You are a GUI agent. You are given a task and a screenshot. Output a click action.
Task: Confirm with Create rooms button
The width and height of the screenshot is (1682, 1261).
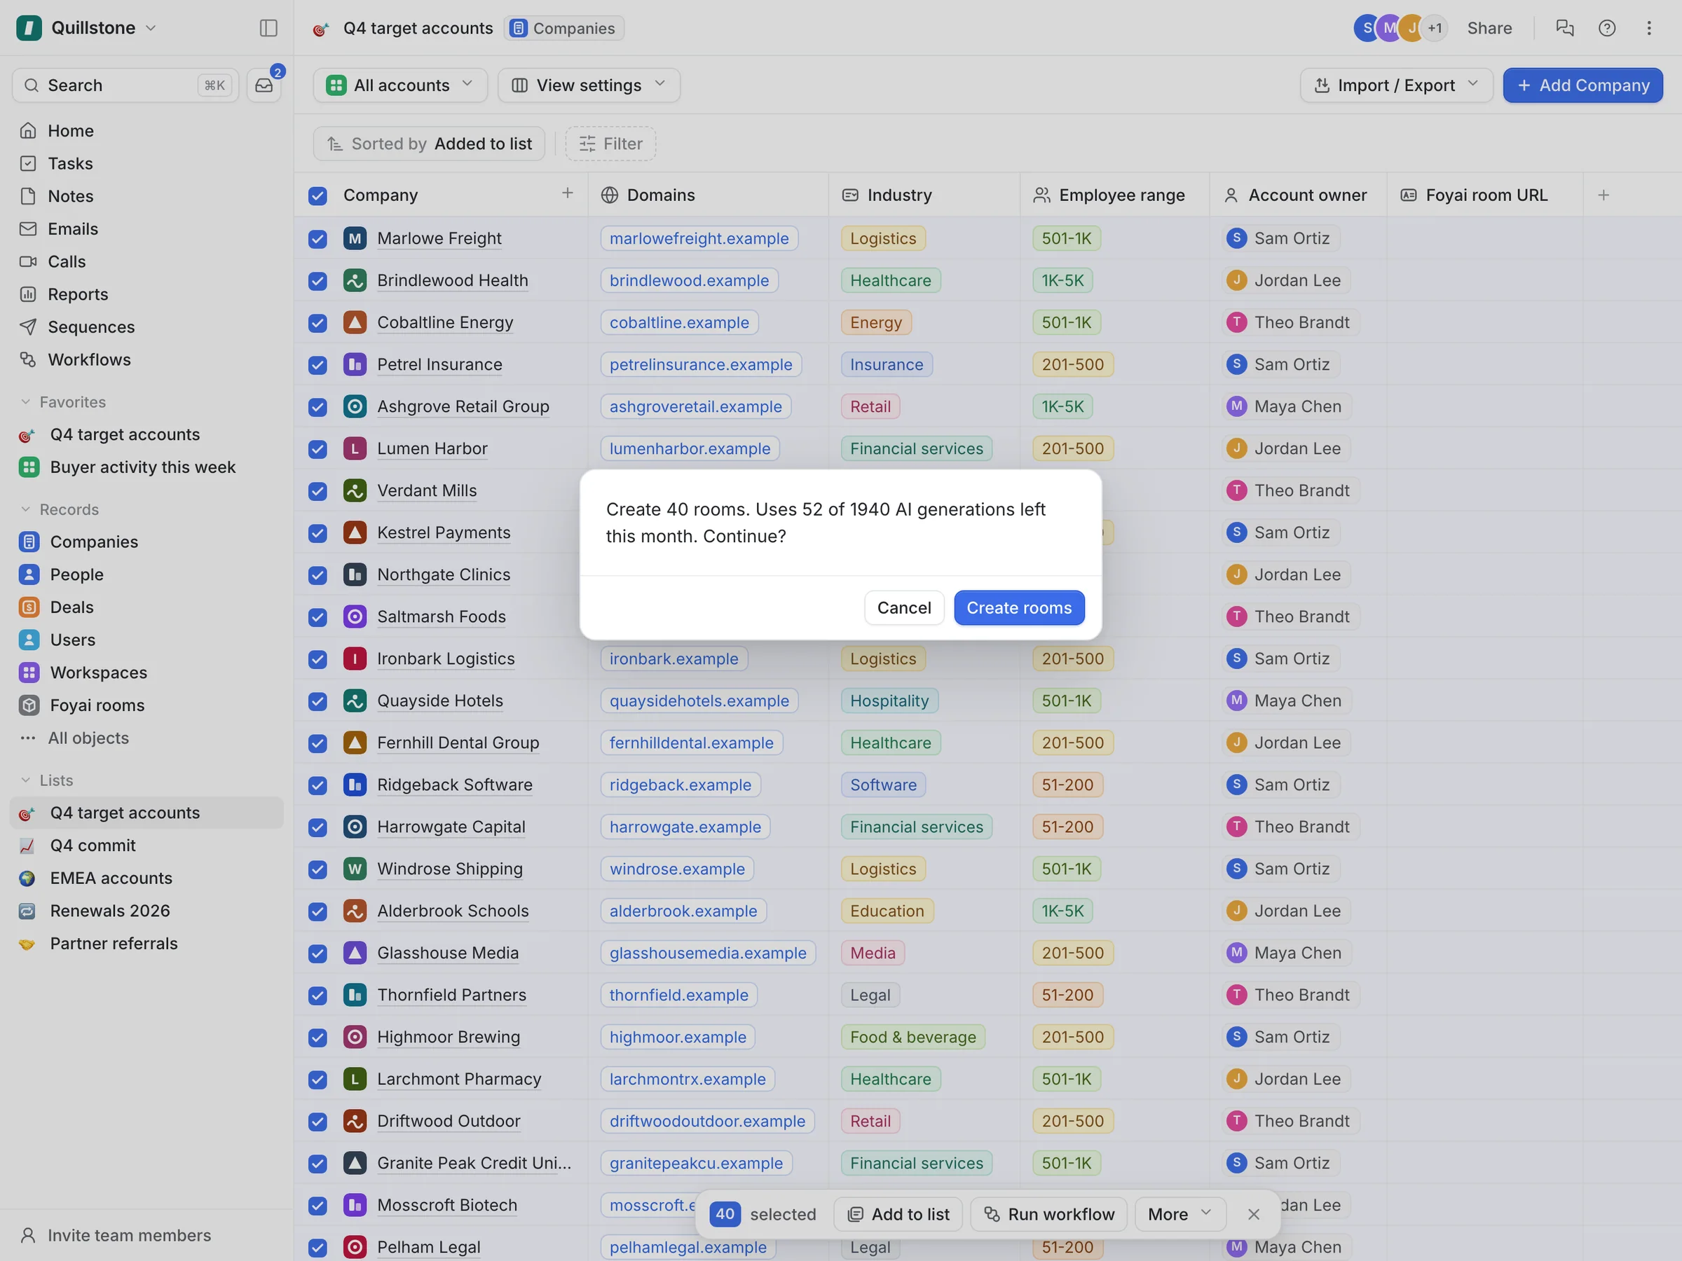(1019, 607)
